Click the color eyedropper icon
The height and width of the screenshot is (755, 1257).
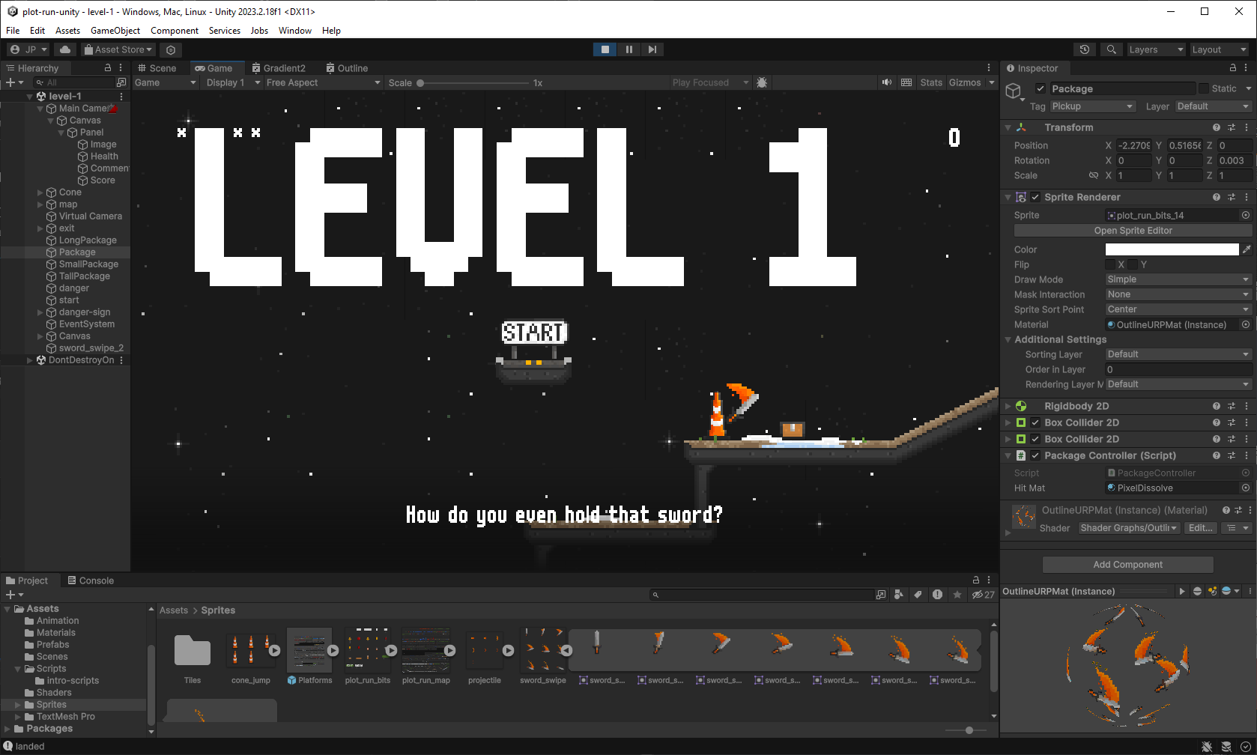point(1247,249)
